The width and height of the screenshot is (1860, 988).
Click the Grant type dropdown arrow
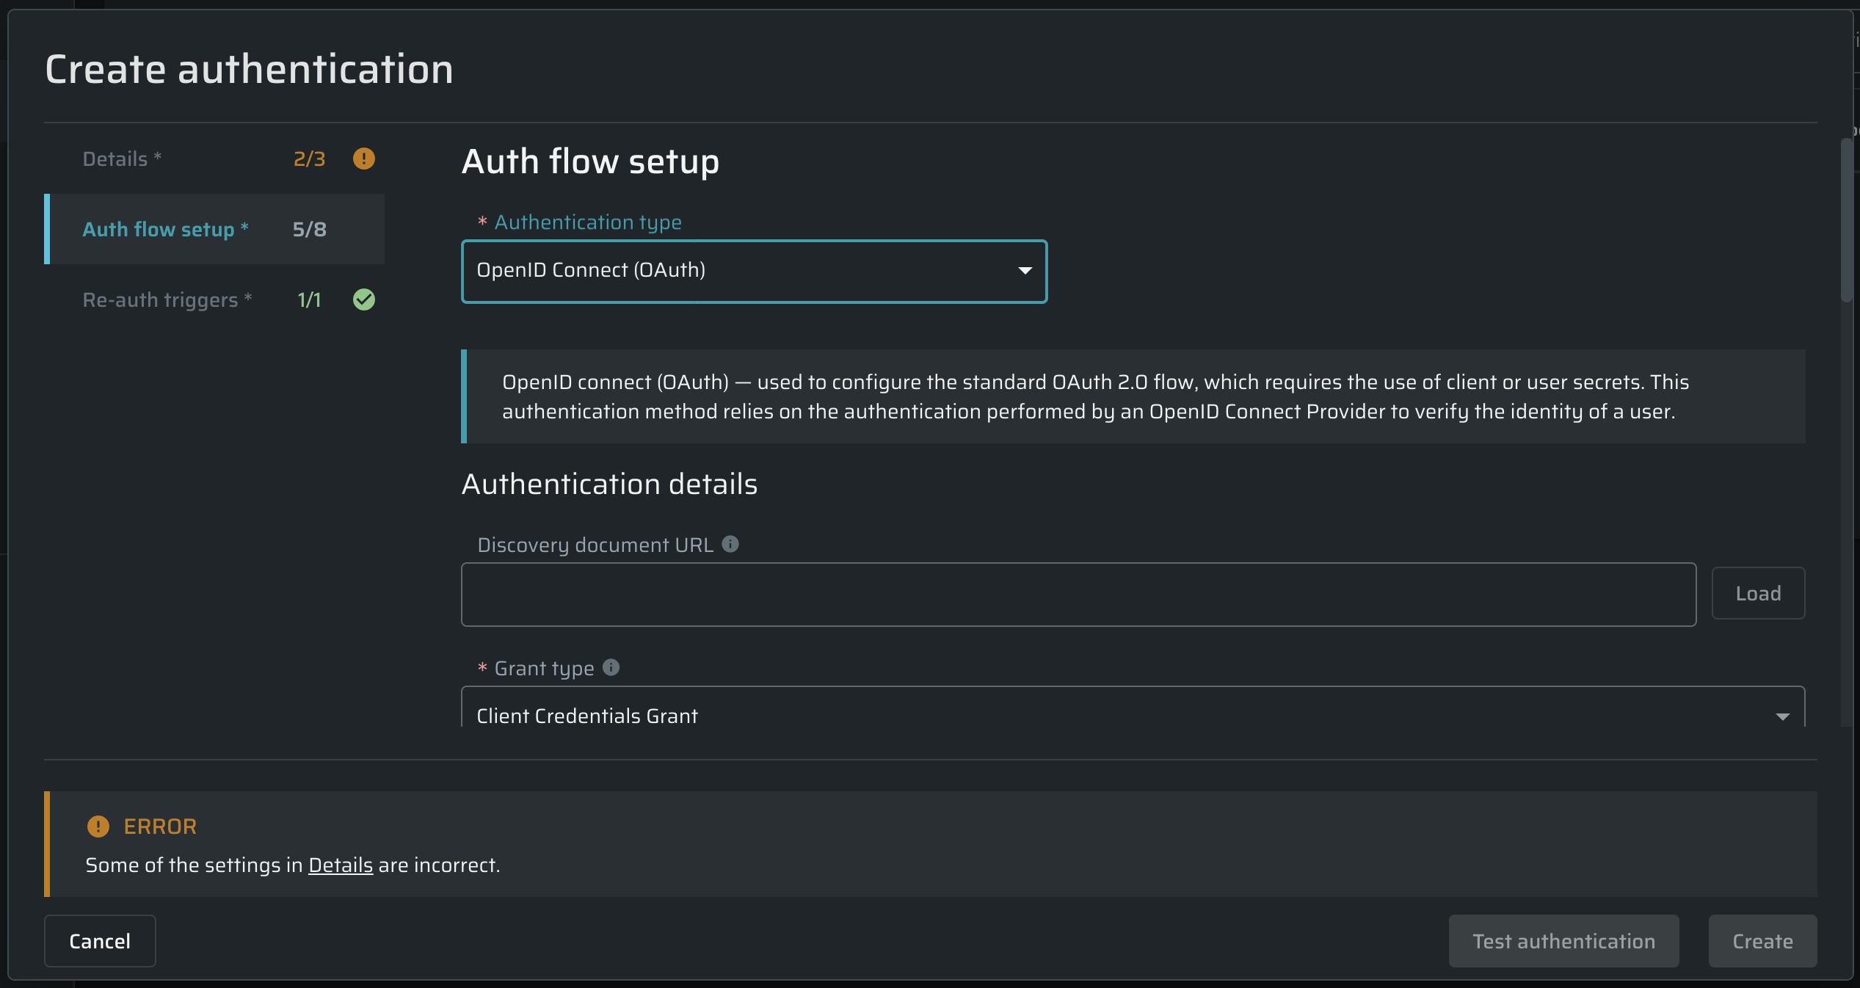[1782, 716]
